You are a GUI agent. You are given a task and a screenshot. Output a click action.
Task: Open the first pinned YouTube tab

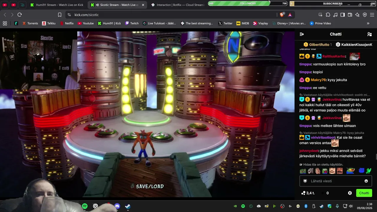click(5, 5)
